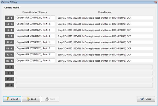This screenshot has width=158, height=106.
Task: Click the Cognex 8514 Port : 4 field
Action: pyautogui.click(x=36, y=36)
